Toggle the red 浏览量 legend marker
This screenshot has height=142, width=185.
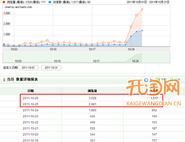pos(4,2)
